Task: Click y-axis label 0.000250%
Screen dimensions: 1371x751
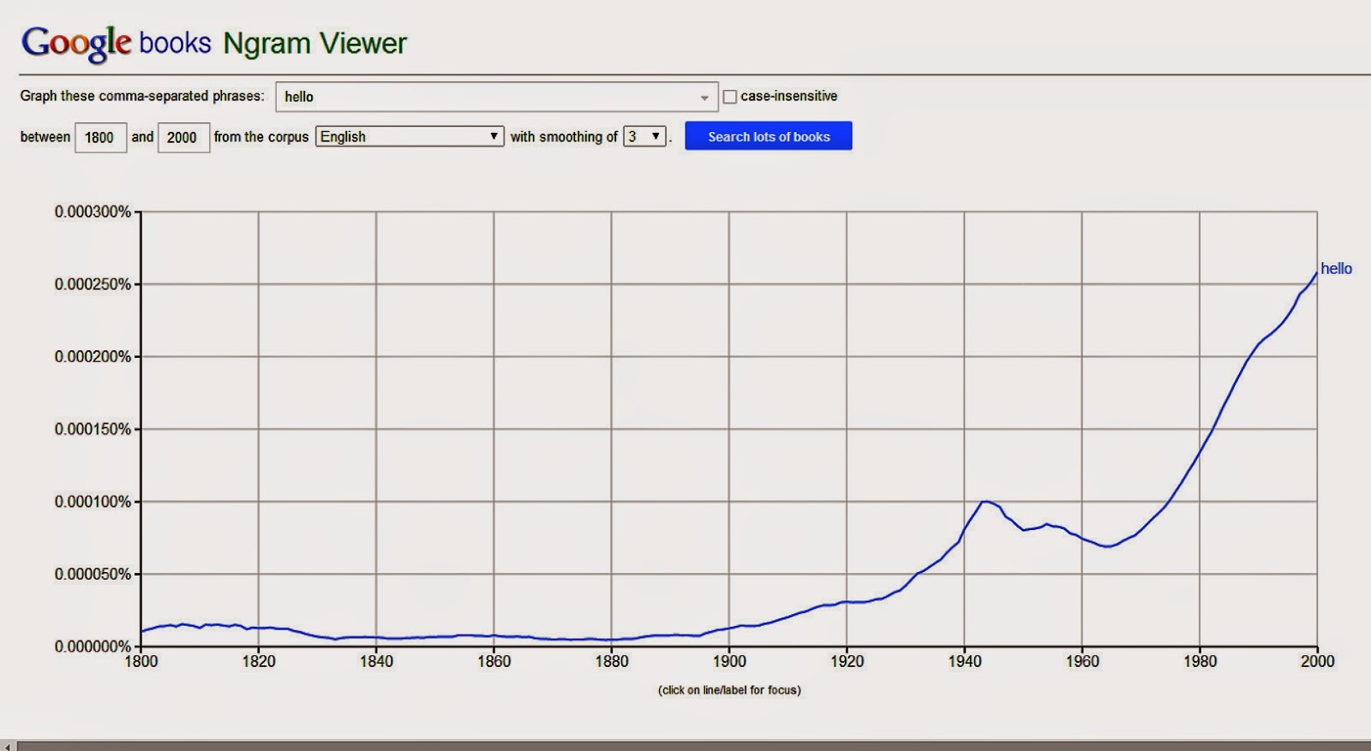Action: coord(93,284)
